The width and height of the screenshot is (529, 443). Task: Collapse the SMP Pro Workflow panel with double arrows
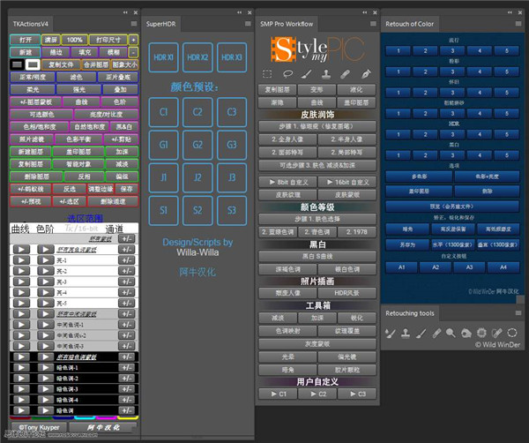365,12
